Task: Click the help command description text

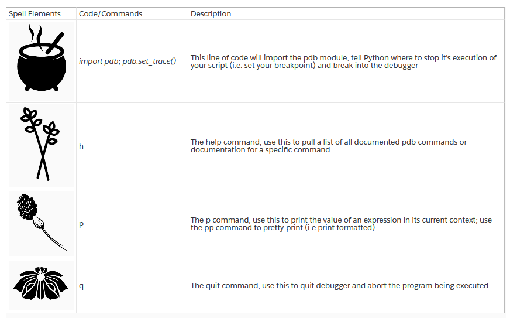Action: coord(329,146)
